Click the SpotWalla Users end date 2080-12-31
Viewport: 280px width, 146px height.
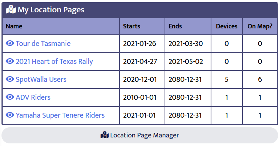coord(185,80)
